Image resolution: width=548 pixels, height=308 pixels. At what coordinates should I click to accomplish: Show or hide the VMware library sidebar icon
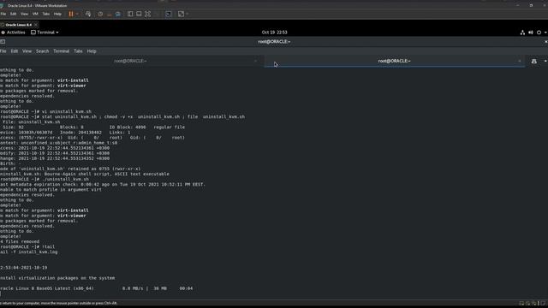pos(130,14)
